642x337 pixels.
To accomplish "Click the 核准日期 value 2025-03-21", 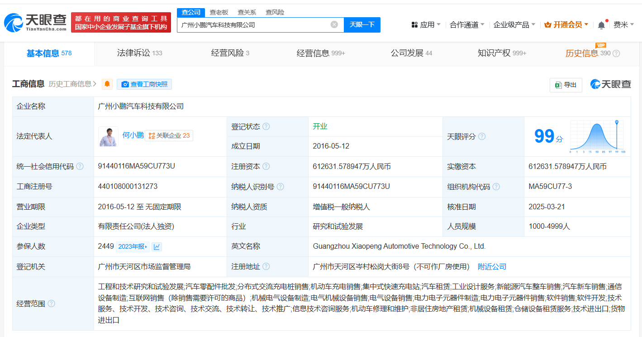I will [x=547, y=207].
